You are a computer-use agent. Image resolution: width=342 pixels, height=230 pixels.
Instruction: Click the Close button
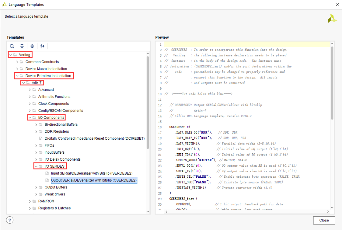point(324,220)
